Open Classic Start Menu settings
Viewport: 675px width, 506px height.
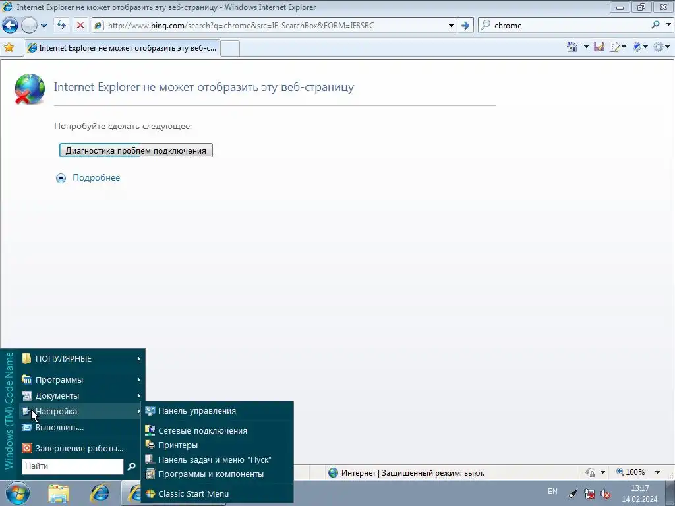218,493
